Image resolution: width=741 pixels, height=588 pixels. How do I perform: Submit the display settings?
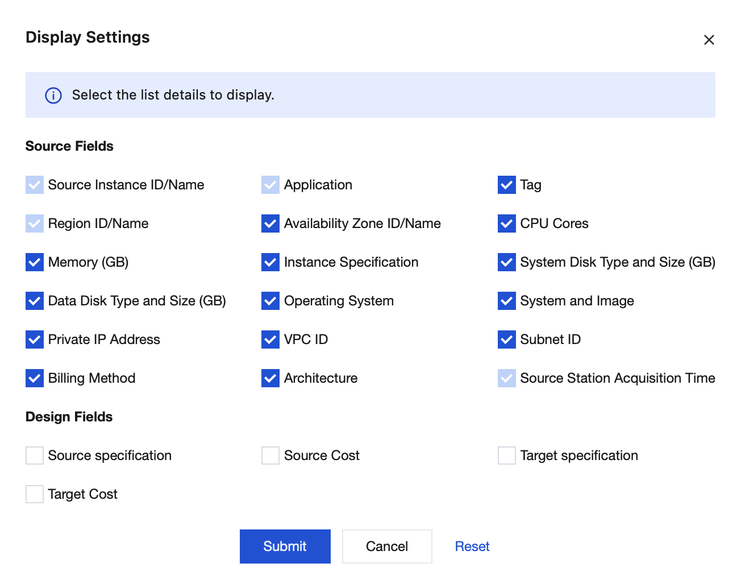pyautogui.click(x=285, y=546)
